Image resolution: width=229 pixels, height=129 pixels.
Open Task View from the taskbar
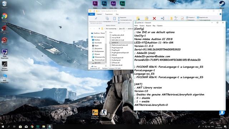tap(14, 126)
